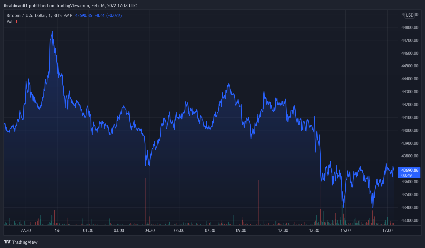This screenshot has height=248, width=425.
Task: Click the 43500.00 price axis label
Action: pos(409,195)
